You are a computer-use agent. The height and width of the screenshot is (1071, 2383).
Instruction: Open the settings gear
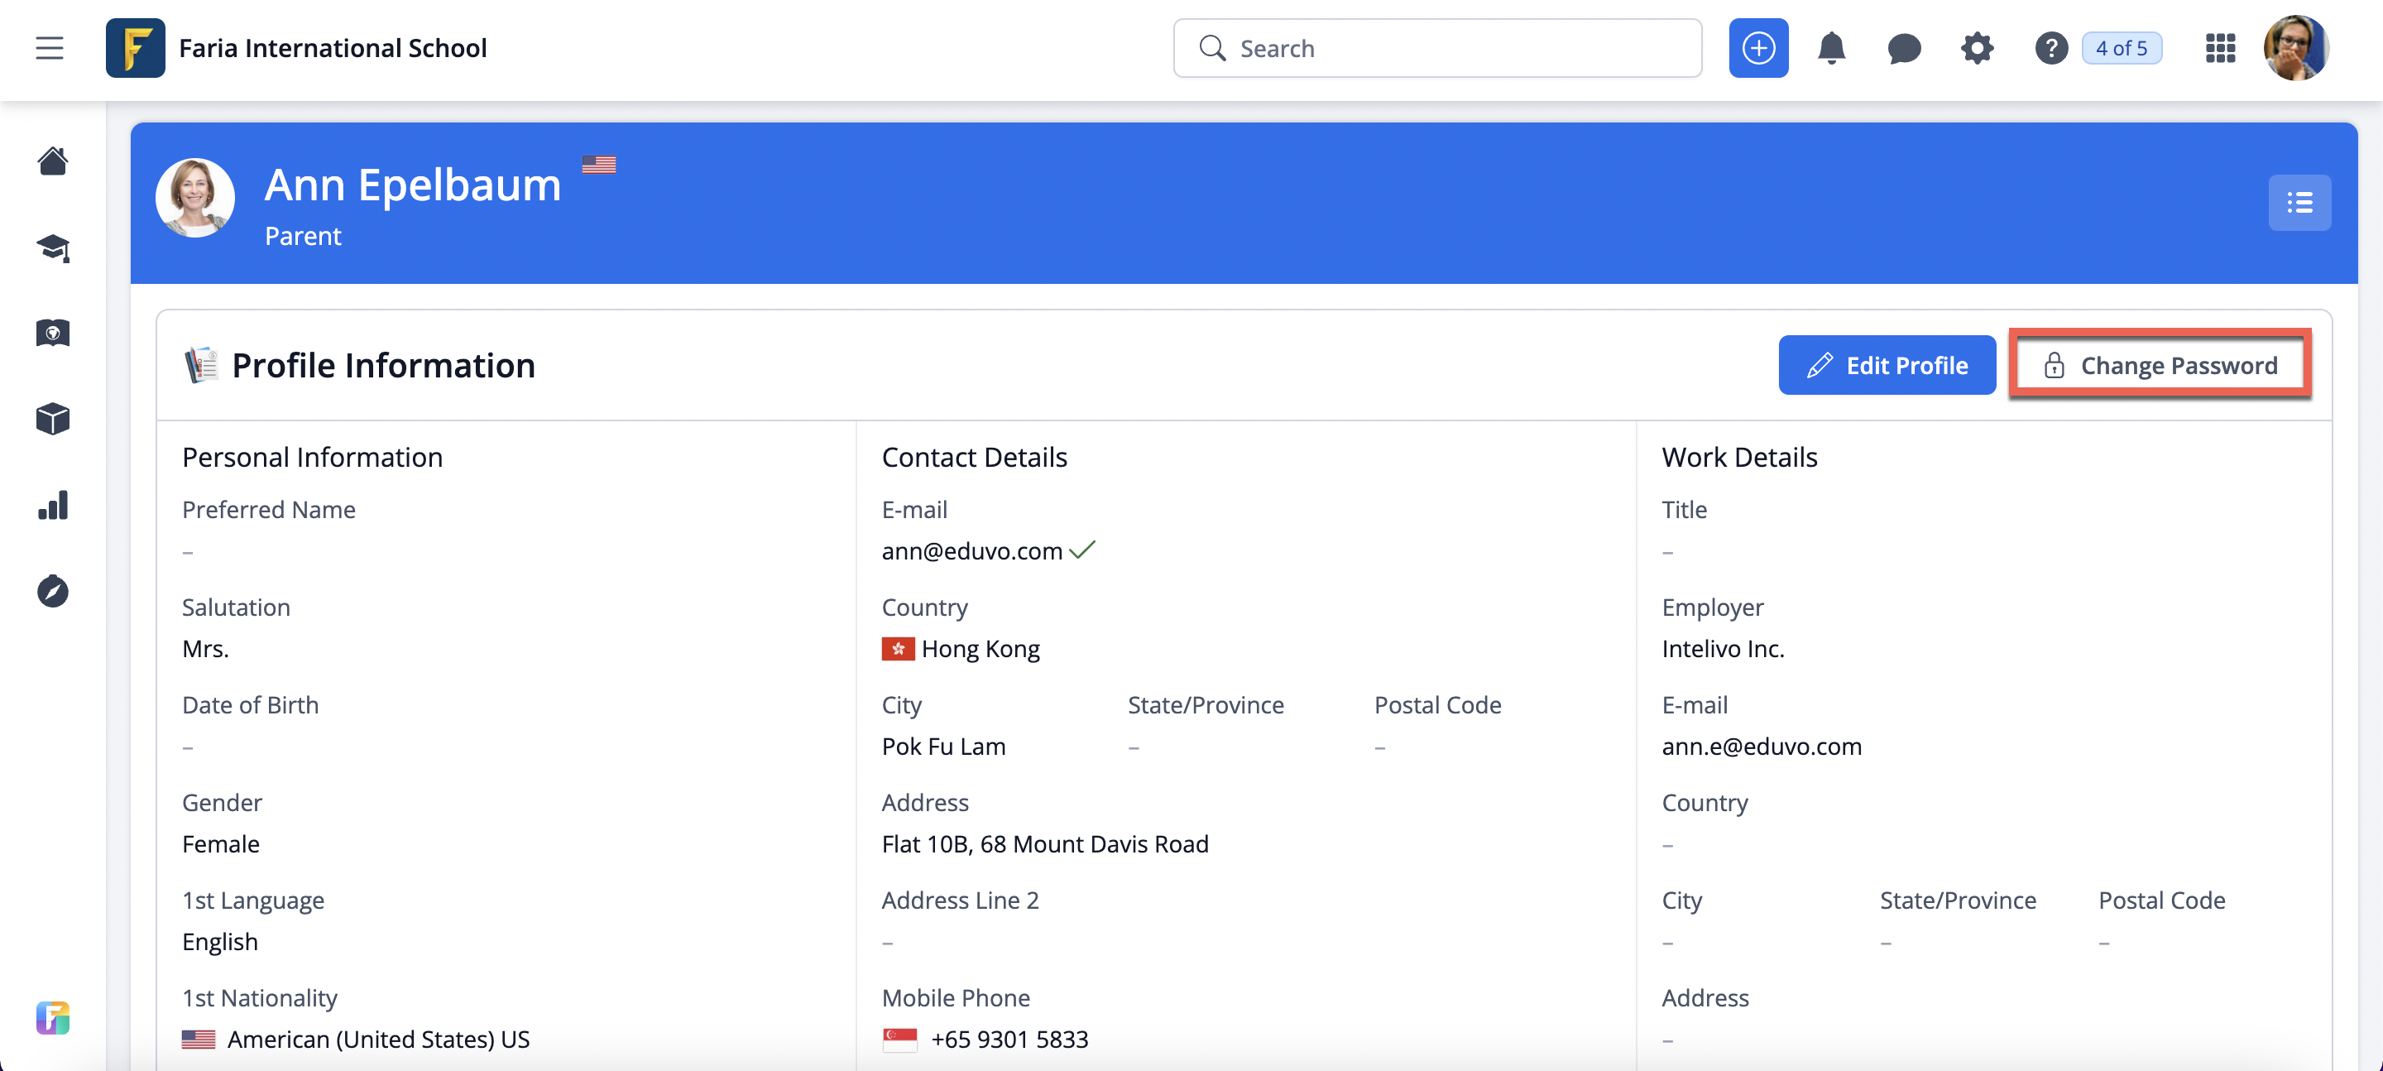coord(1976,48)
